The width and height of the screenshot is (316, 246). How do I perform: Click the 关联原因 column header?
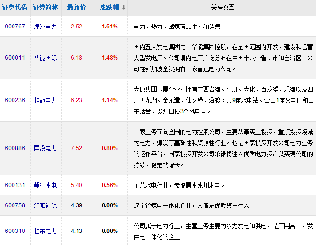[223, 7]
